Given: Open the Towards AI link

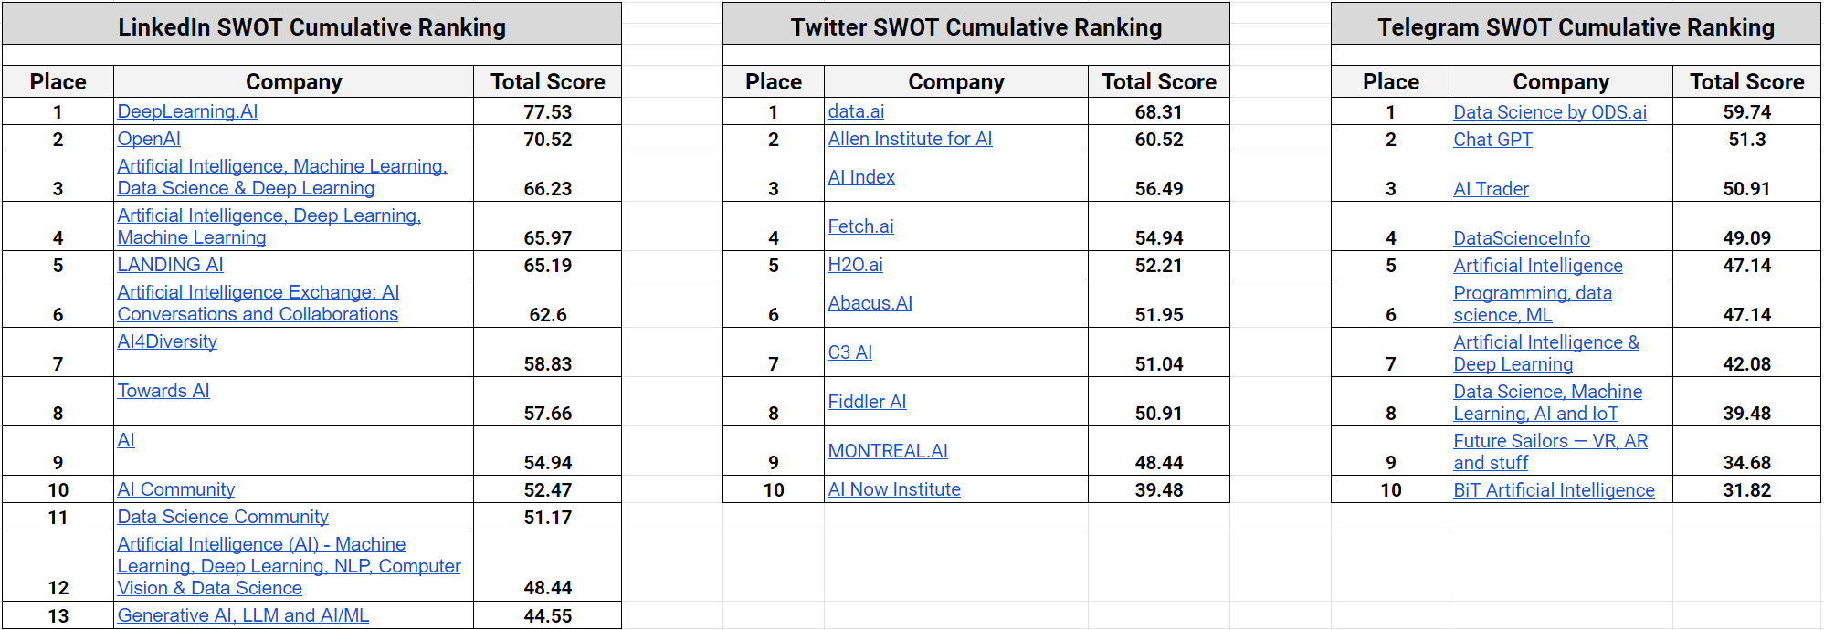Looking at the screenshot, I should pos(163,391).
